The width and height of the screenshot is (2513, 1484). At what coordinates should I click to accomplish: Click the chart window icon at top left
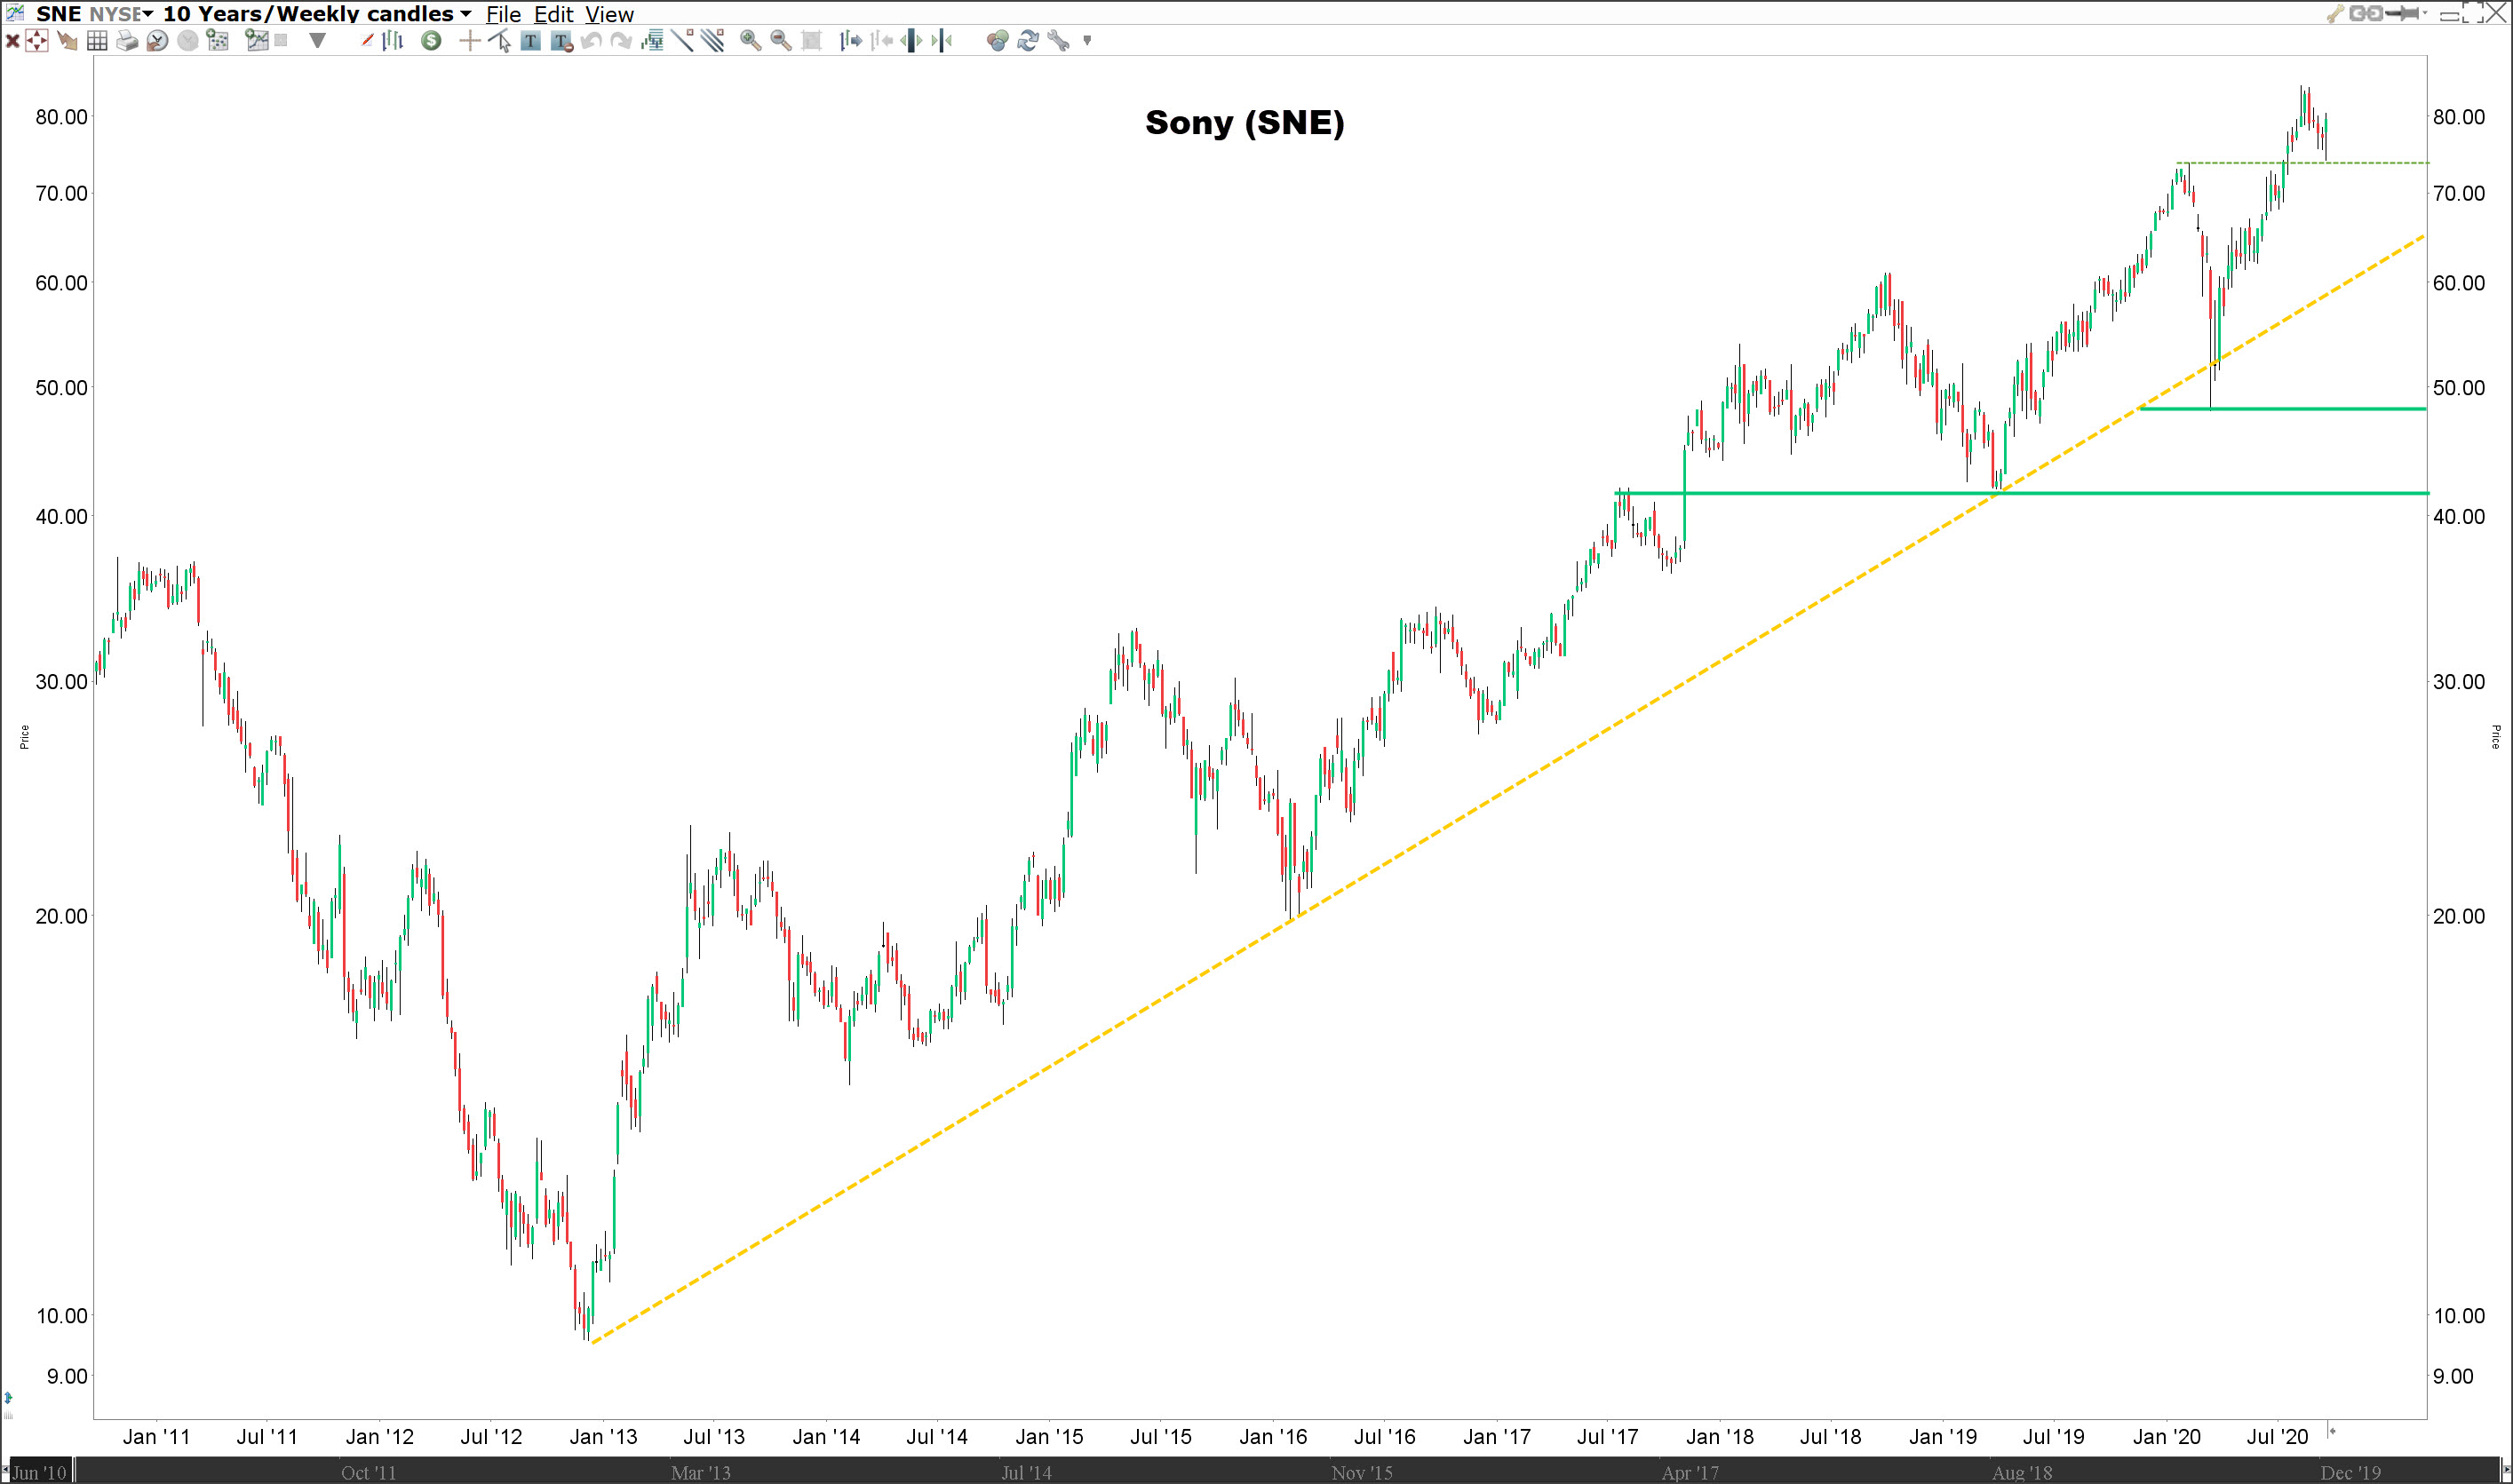[x=14, y=13]
